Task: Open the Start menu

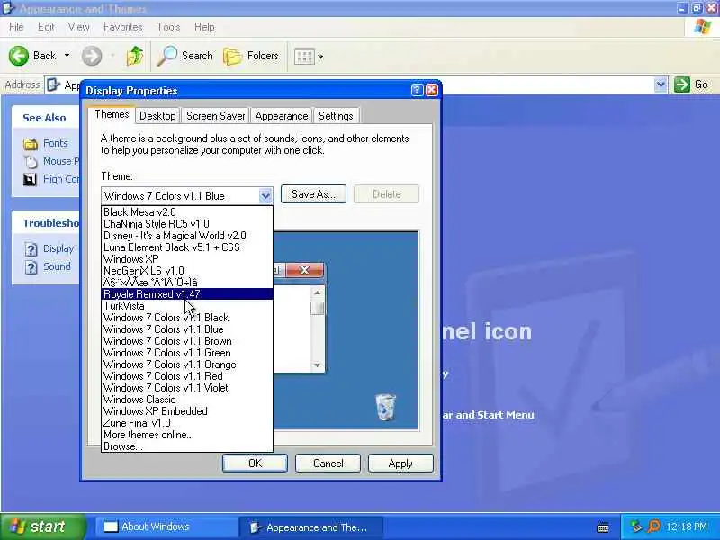Action: point(42,526)
